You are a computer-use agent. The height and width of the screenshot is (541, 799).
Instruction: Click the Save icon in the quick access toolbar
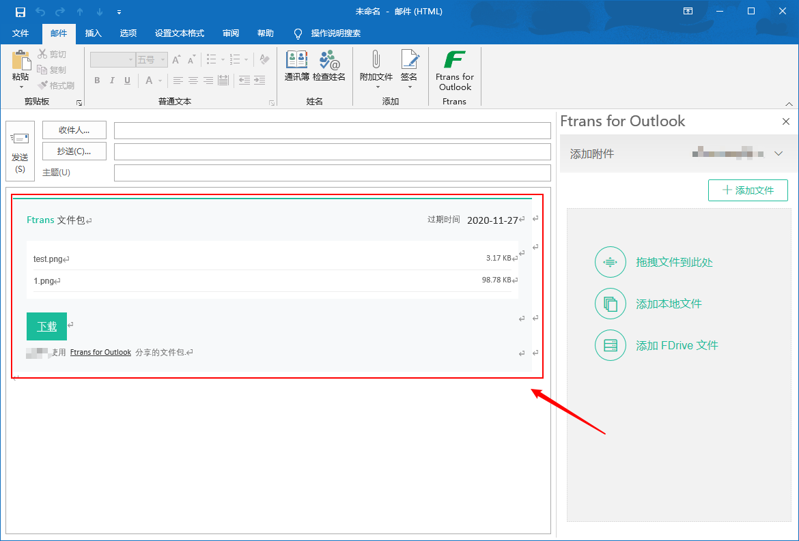tap(20, 11)
